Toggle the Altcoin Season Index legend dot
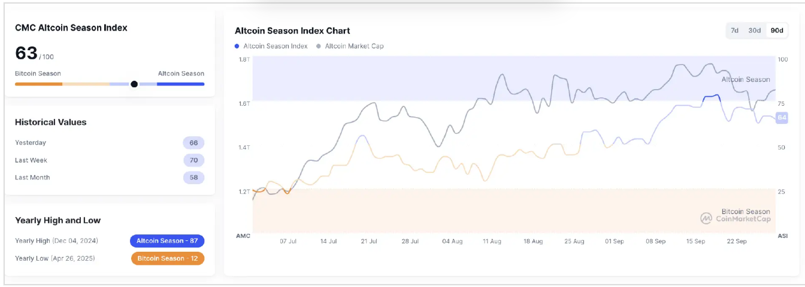This screenshot has width=805, height=287. [x=237, y=46]
